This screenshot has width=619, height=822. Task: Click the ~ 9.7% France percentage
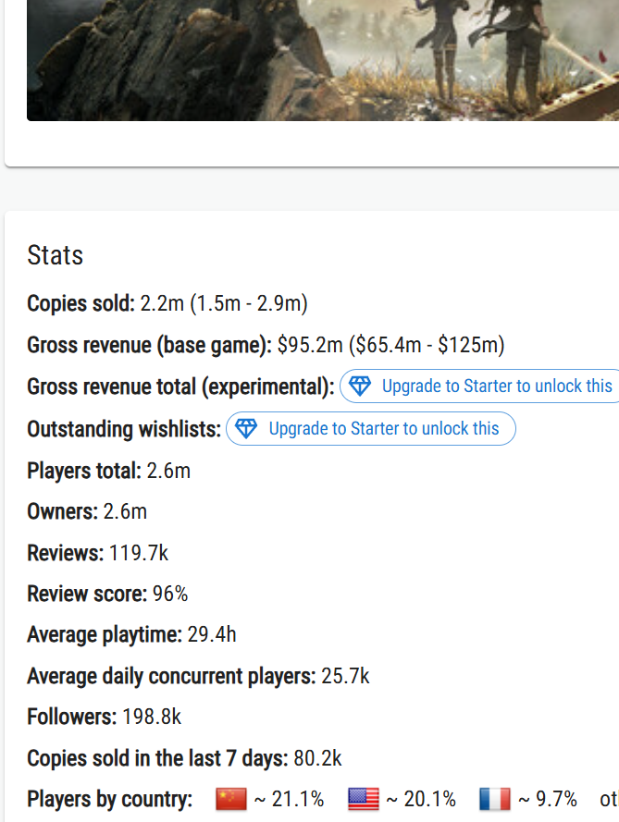pyautogui.click(x=548, y=800)
